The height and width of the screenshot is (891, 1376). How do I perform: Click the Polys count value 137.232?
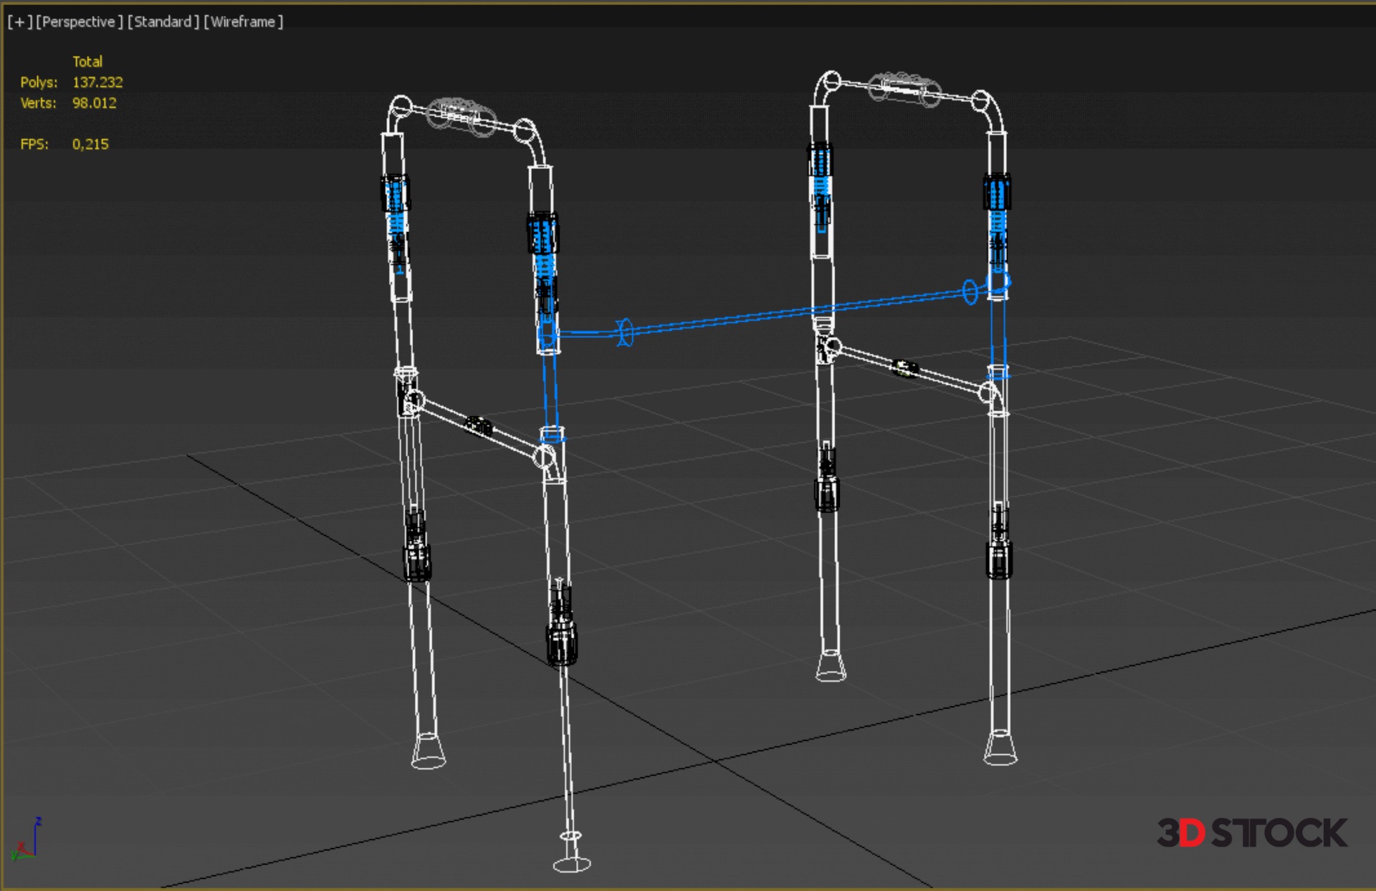(97, 82)
